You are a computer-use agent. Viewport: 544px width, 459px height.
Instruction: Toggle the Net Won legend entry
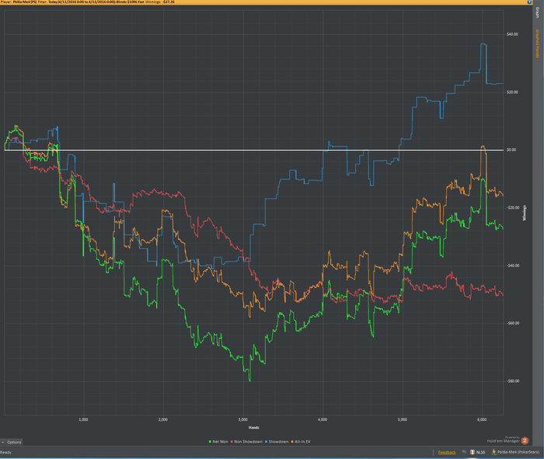pyautogui.click(x=218, y=442)
